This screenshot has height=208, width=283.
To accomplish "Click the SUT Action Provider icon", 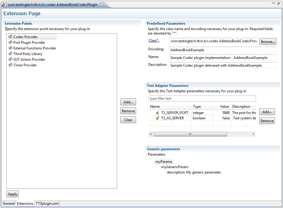I will point(10,60).
